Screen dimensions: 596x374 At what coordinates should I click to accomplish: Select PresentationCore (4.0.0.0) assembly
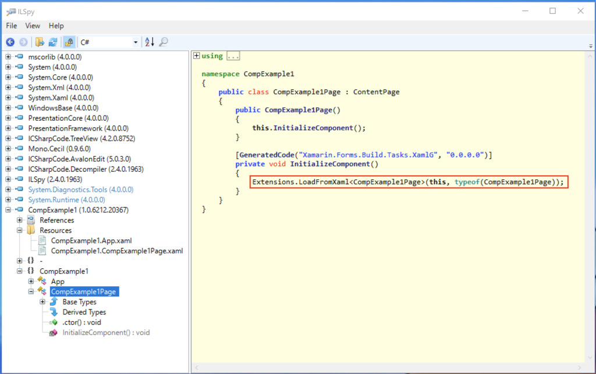(69, 118)
